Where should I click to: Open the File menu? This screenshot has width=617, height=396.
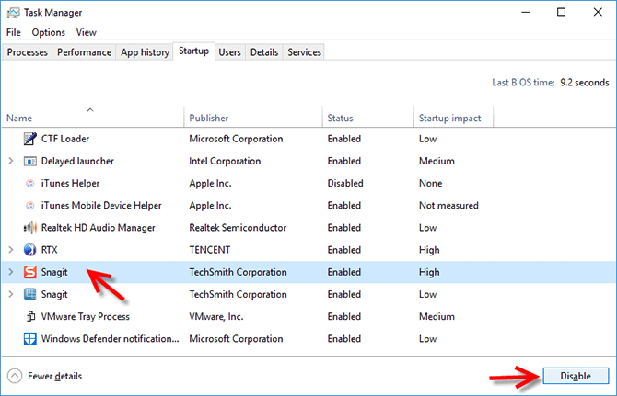pyautogui.click(x=14, y=32)
